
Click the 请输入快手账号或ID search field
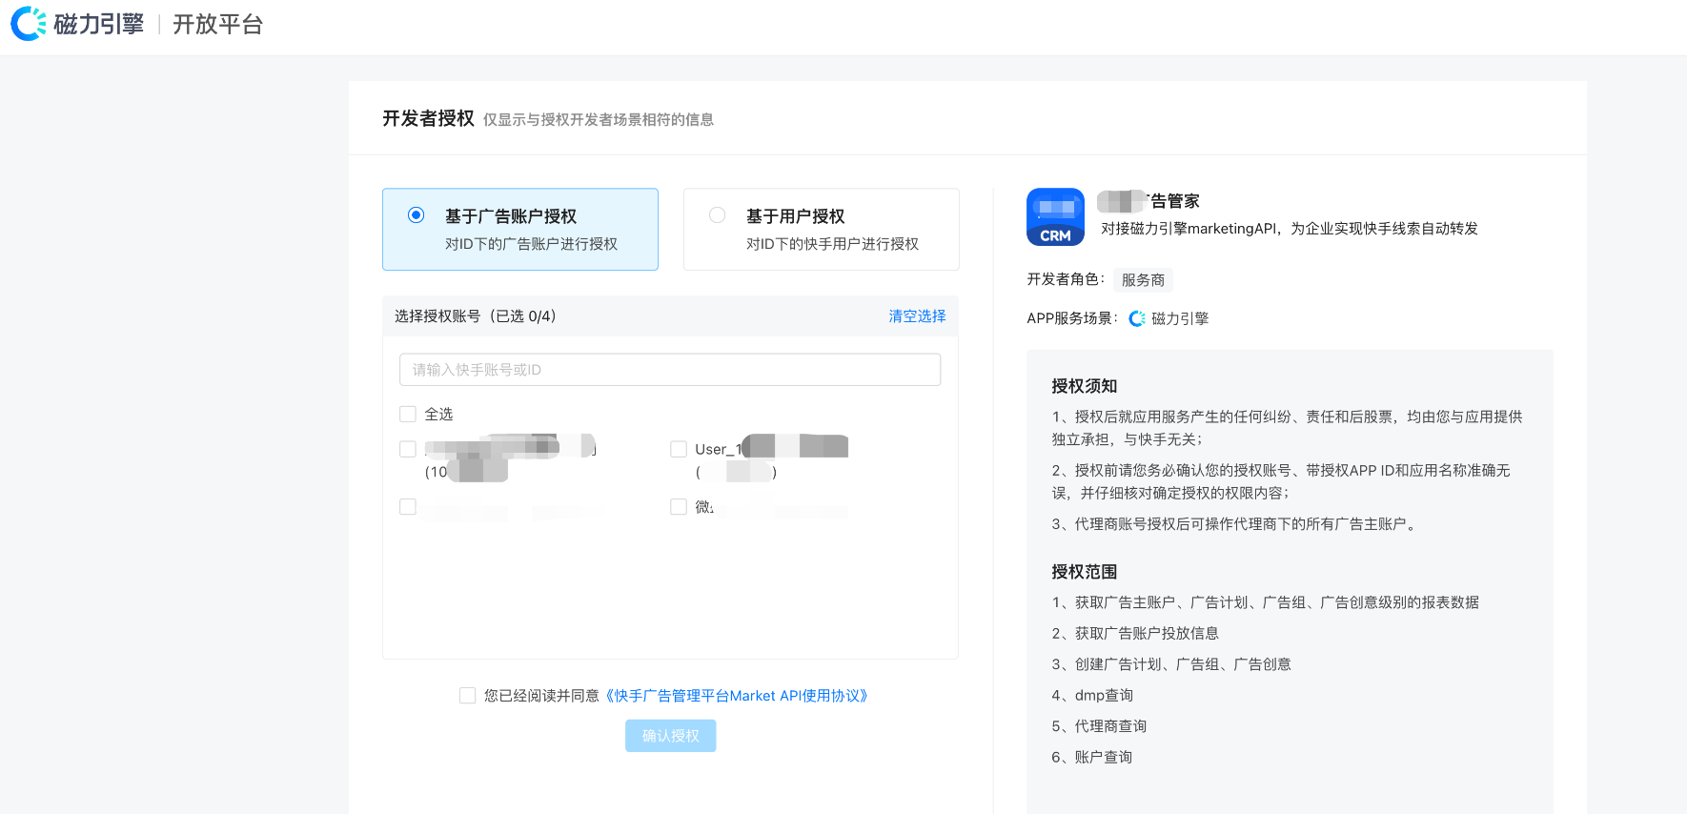(670, 370)
